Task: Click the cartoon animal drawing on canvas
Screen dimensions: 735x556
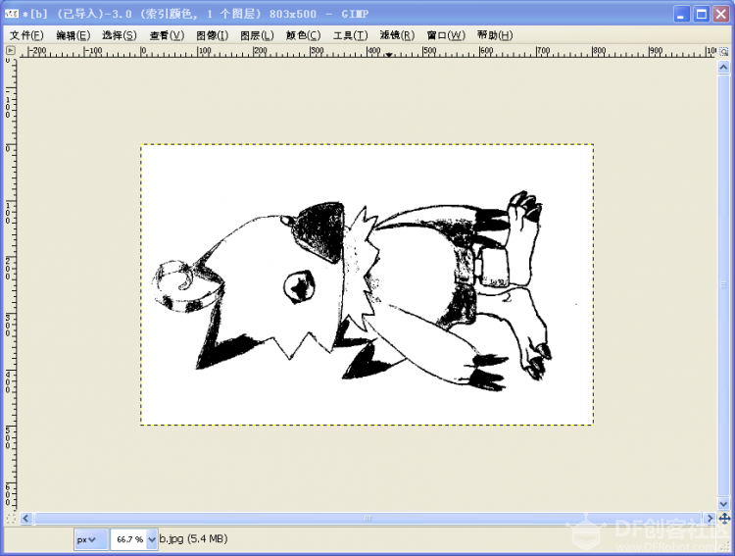Action: coord(352,291)
